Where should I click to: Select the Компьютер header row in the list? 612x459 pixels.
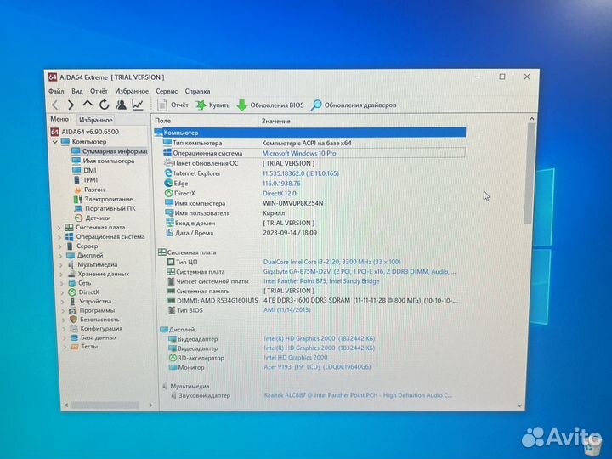pyautogui.click(x=310, y=133)
